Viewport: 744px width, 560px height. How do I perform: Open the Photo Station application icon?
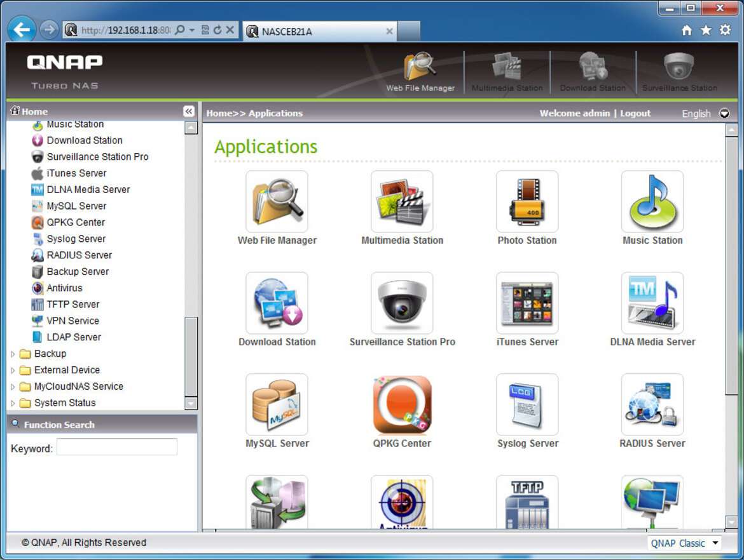click(x=527, y=201)
